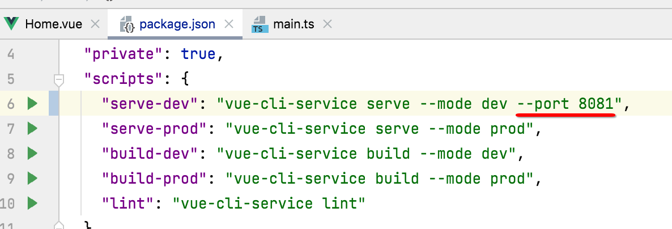Switch to the Home.vue tab

pyautogui.click(x=54, y=24)
